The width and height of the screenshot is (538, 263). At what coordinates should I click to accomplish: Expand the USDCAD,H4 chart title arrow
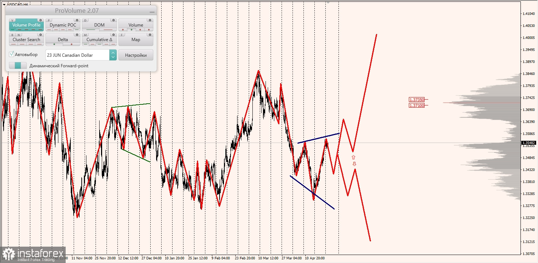point(4,5)
